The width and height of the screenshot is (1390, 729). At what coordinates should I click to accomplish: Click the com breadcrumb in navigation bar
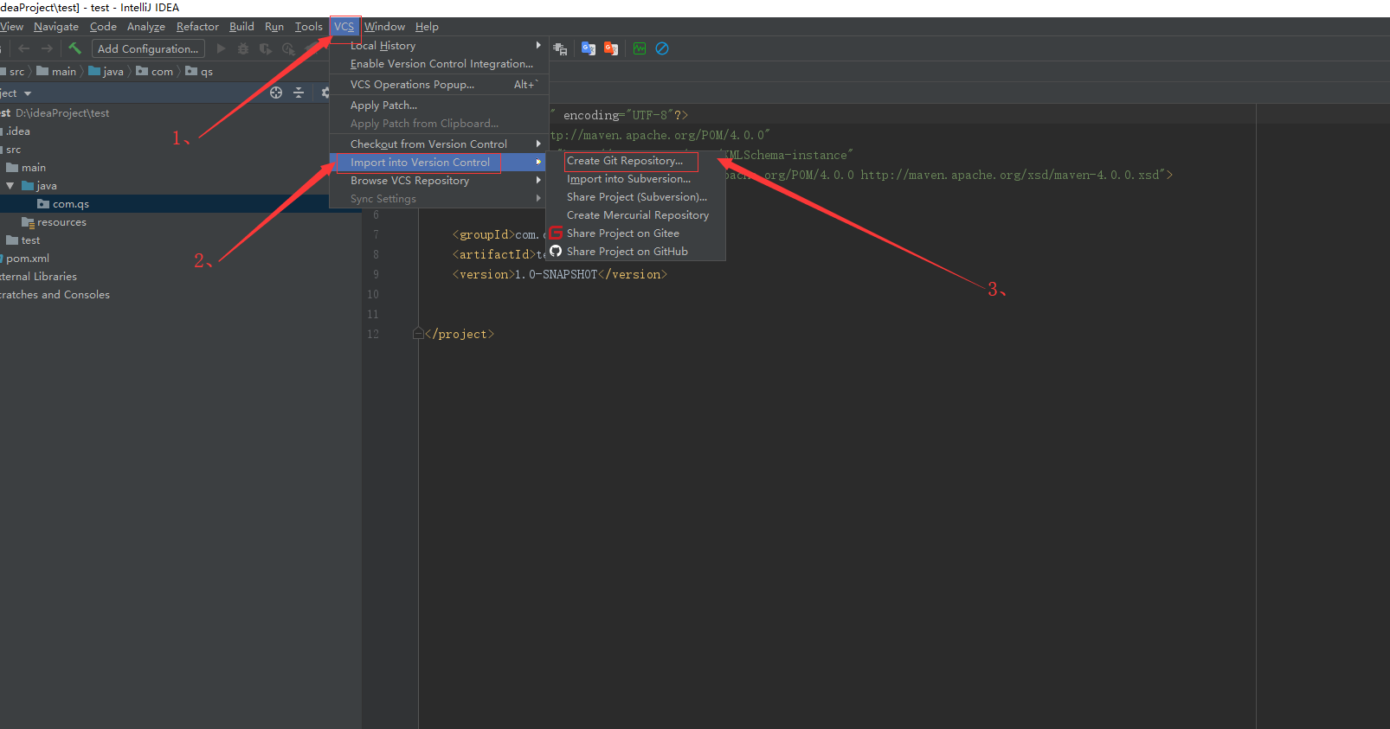tap(155, 71)
